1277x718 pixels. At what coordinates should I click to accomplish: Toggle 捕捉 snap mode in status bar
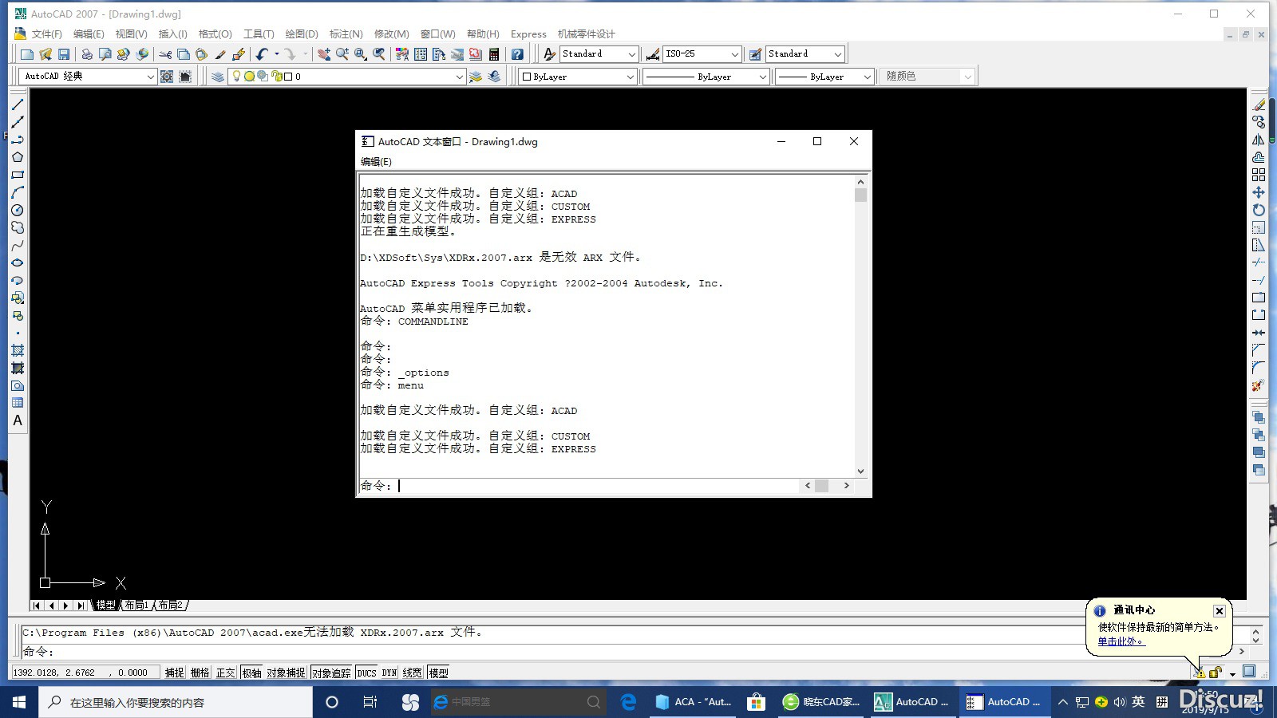pos(175,673)
